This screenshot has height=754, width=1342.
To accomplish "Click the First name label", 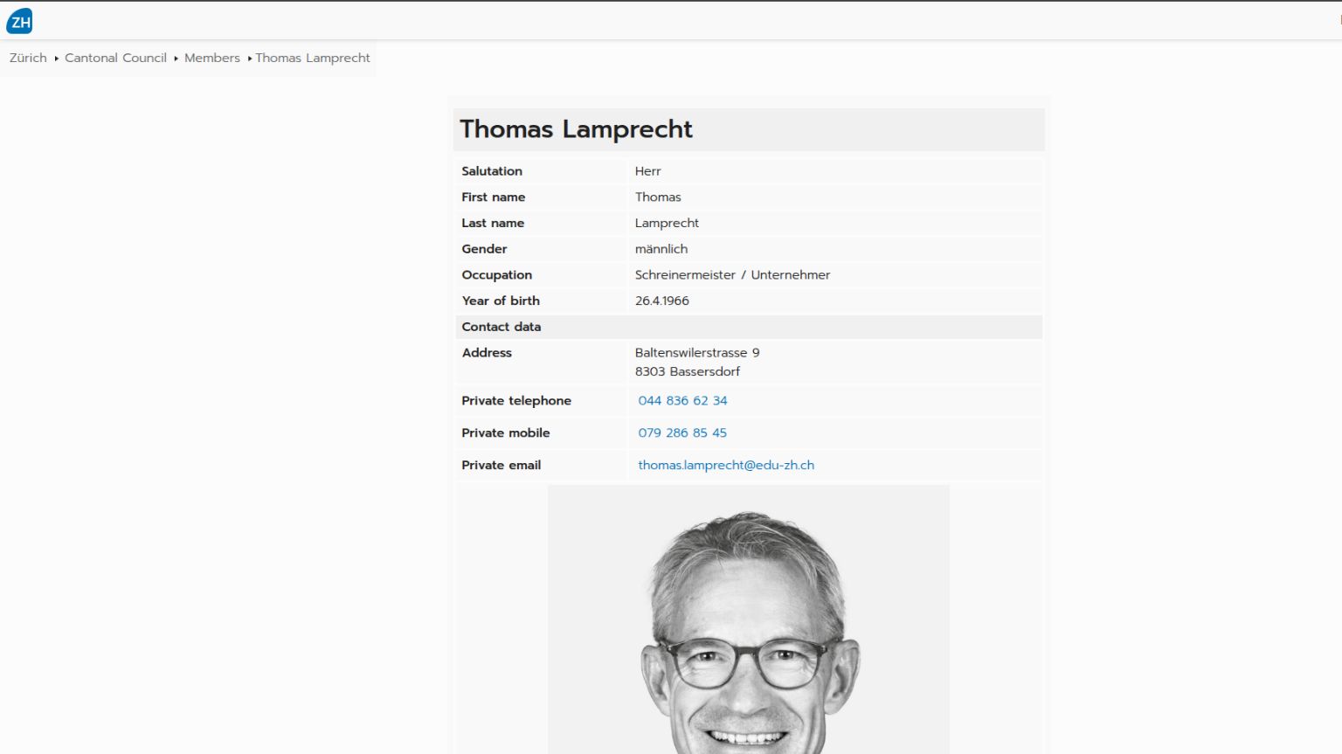I will [x=494, y=197].
